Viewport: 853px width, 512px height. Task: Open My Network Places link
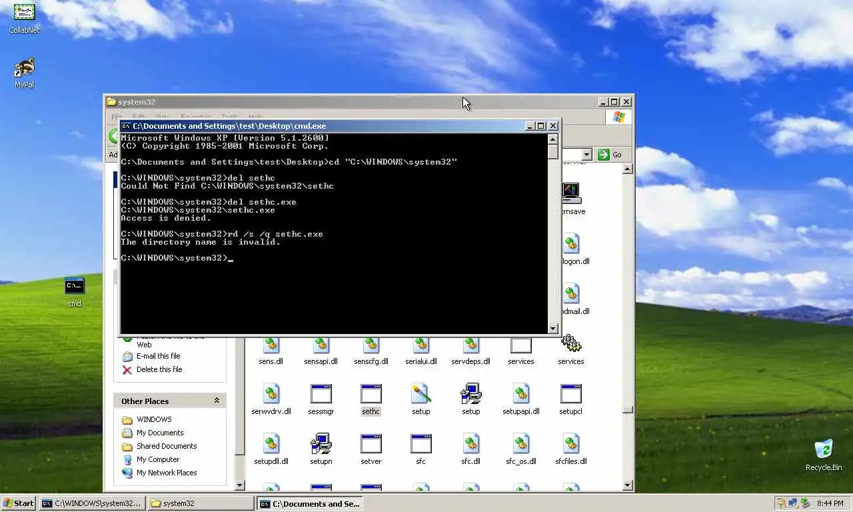tap(160, 473)
